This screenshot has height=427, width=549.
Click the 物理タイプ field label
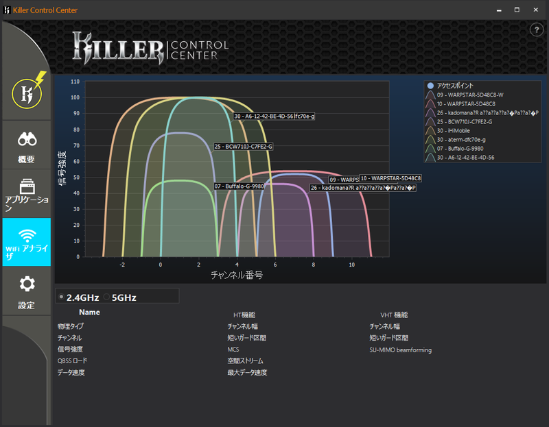(x=71, y=326)
